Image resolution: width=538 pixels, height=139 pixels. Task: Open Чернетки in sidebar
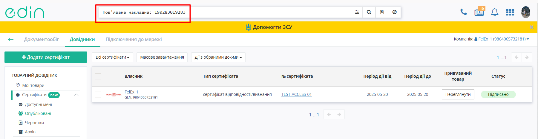tap(34, 123)
